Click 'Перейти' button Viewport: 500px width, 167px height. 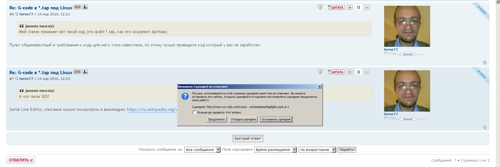[x=347, y=150]
